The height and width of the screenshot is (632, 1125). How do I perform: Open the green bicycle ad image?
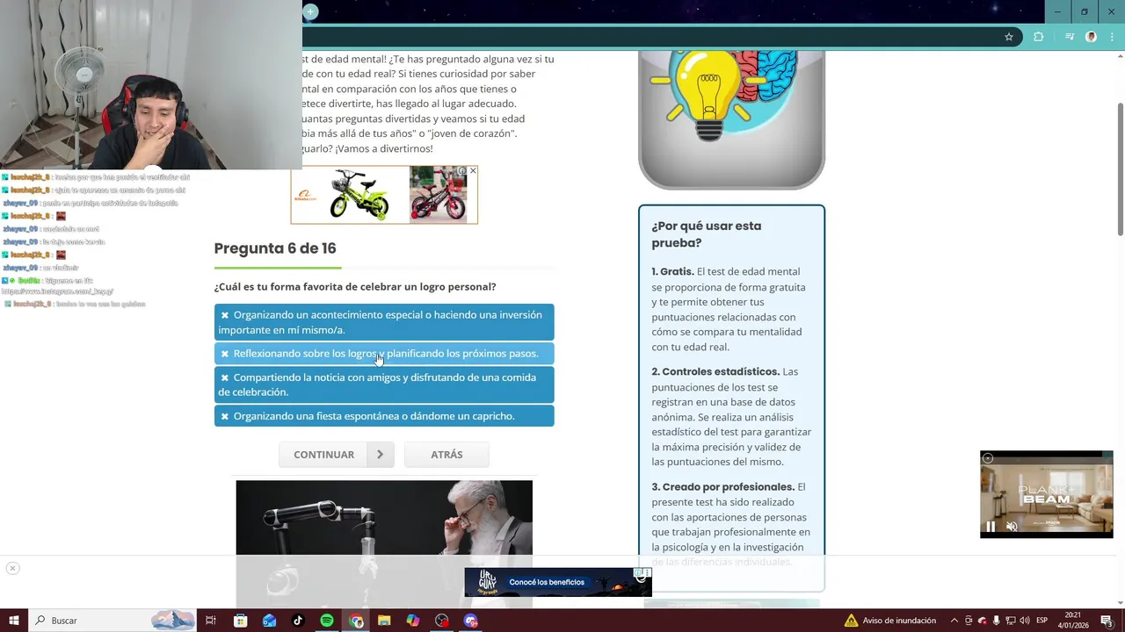point(359,195)
